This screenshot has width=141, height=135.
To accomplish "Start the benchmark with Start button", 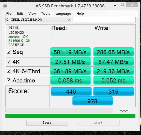I will point(47,122).
